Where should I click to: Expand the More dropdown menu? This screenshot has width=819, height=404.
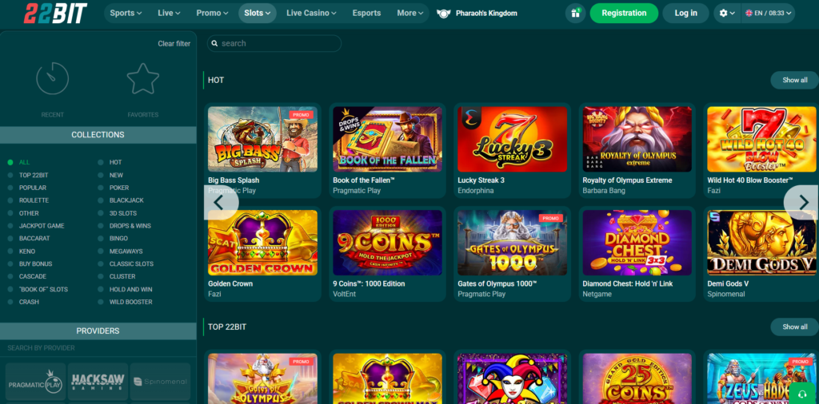[410, 13]
